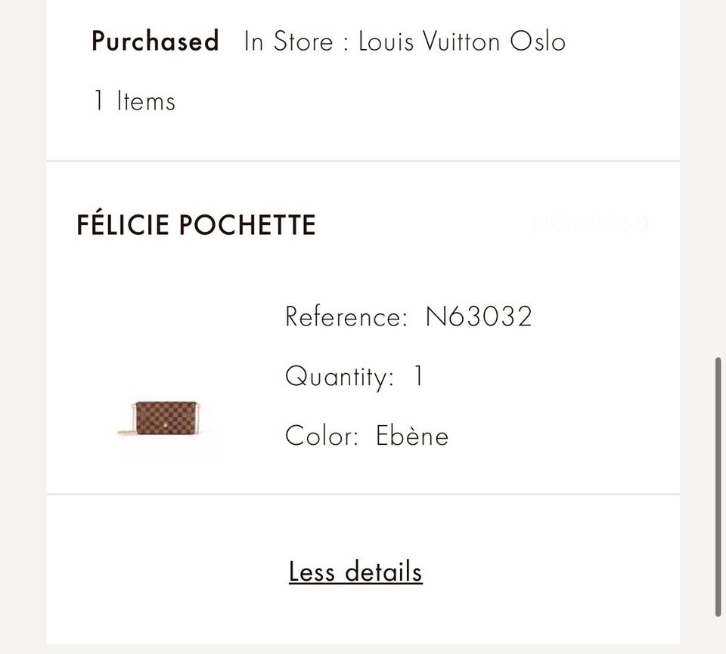Image resolution: width=726 pixels, height=654 pixels.
Task: Click the Reference: field label
Action: pos(346,316)
